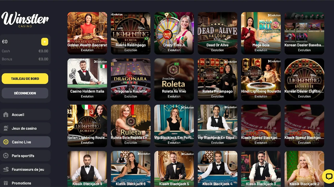Screen dimensions: 334x187
Task: Click the Déconnexion button
Action: coord(25,93)
